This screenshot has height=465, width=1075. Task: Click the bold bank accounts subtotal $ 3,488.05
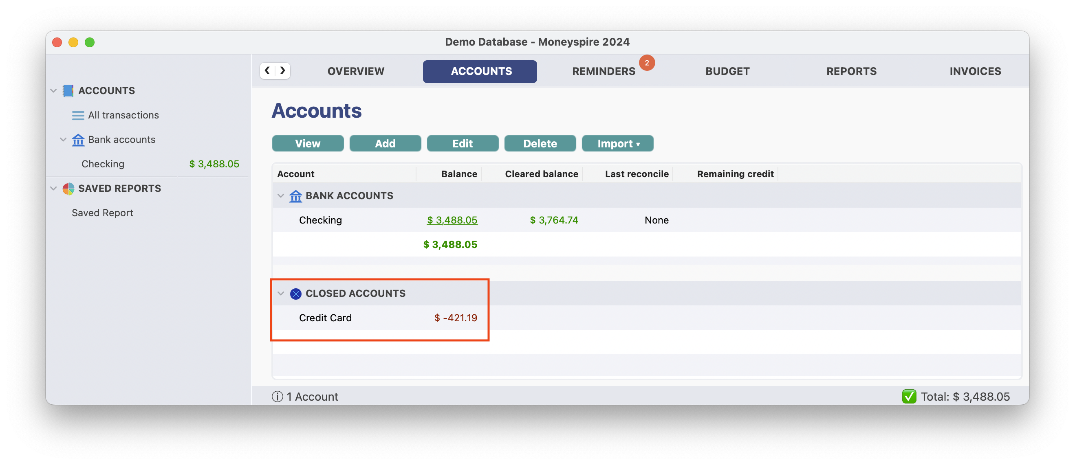click(x=450, y=244)
